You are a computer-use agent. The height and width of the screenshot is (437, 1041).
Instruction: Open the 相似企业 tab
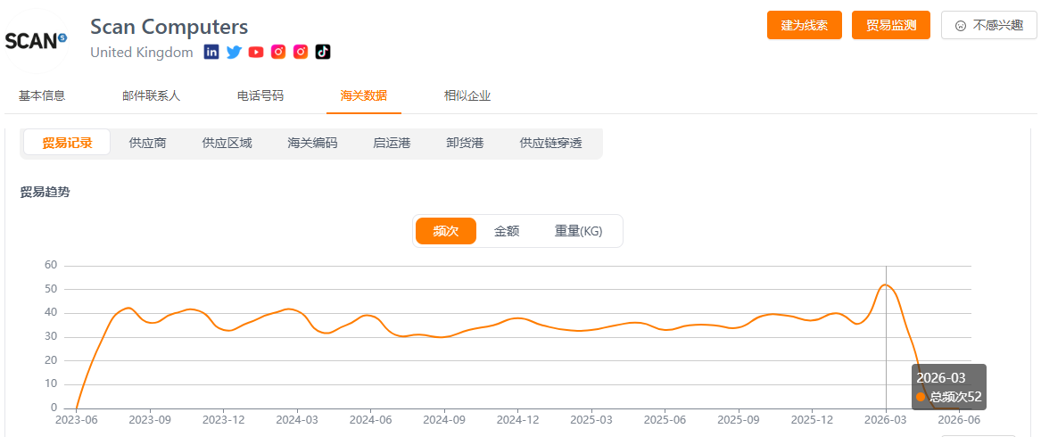(x=467, y=95)
